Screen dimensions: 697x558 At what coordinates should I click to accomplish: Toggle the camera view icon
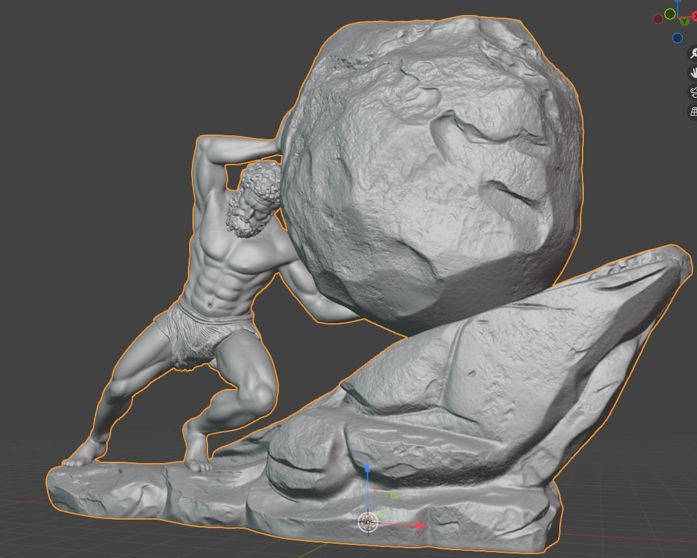point(694,92)
